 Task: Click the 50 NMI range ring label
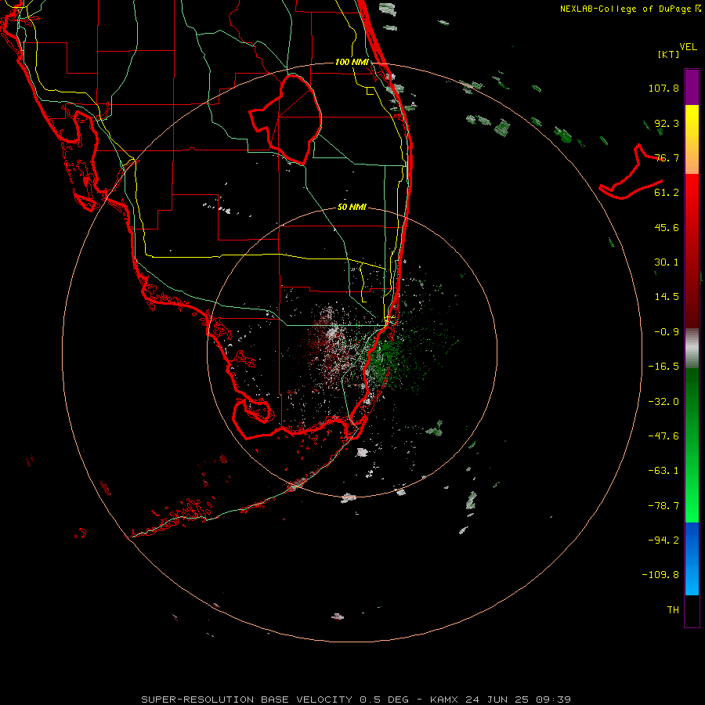[x=352, y=208]
